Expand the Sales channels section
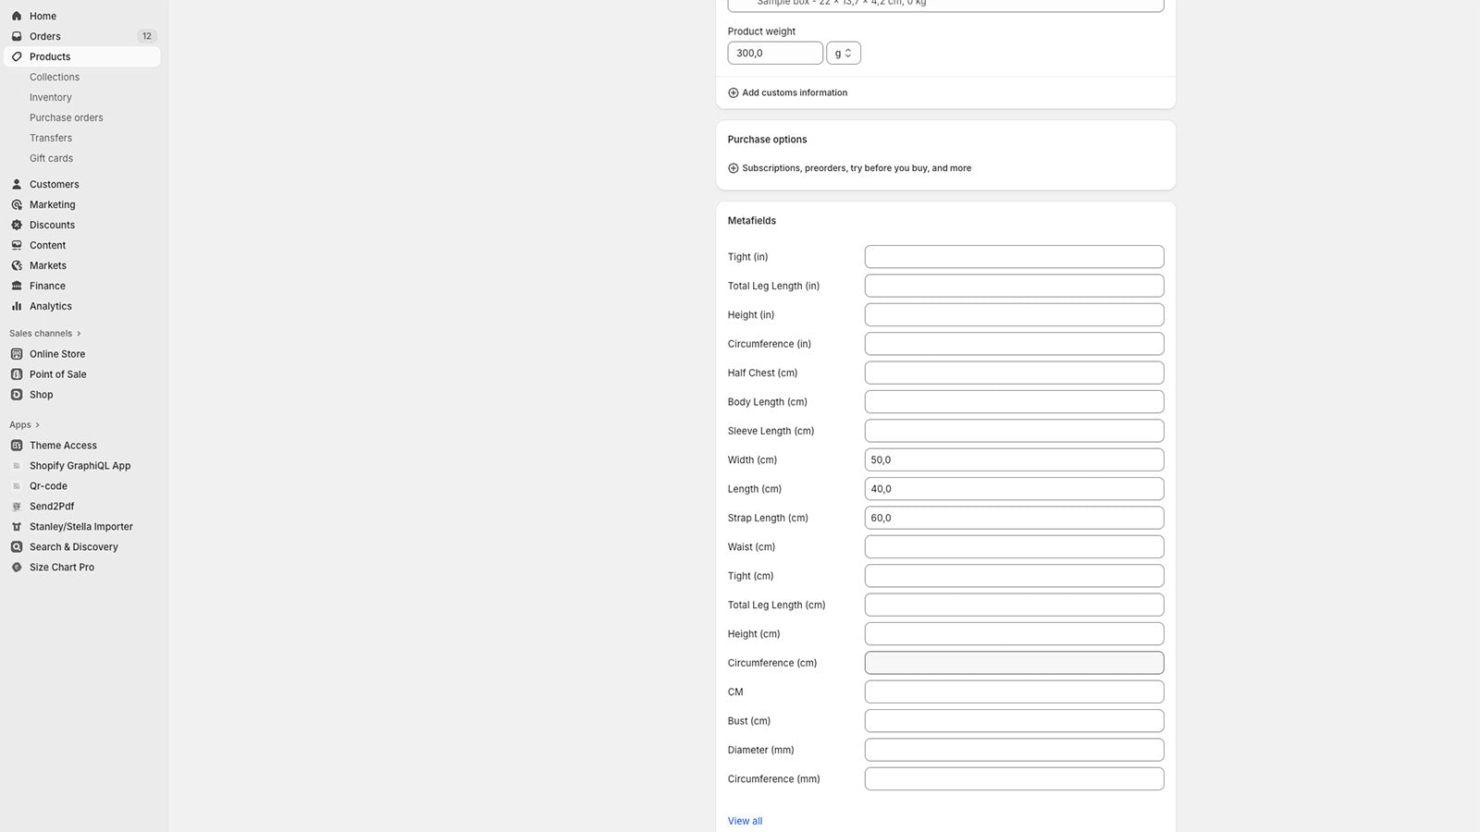 click(x=79, y=334)
